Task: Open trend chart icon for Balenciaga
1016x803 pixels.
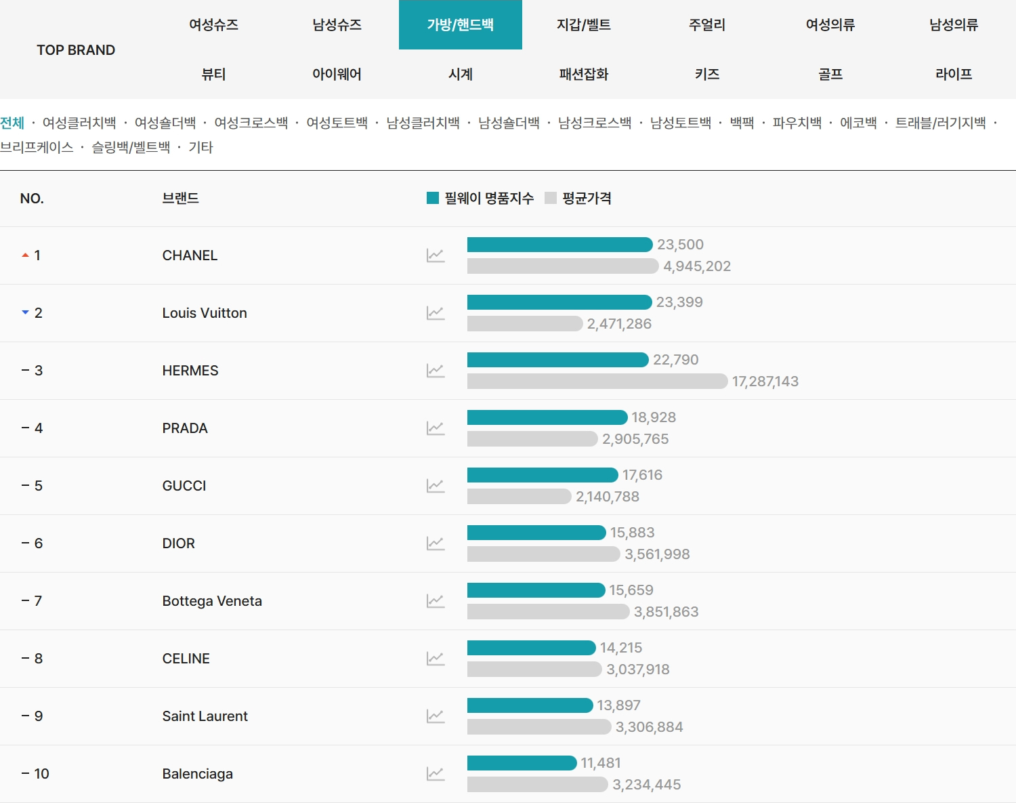Action: 436,774
